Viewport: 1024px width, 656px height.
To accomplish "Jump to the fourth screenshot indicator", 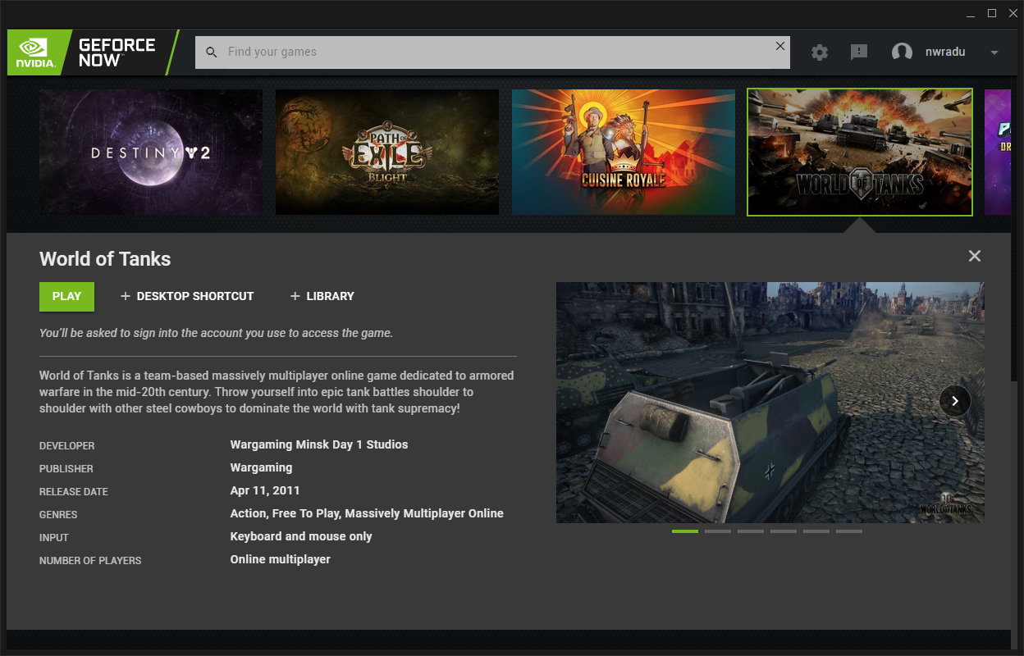I will click(x=784, y=531).
